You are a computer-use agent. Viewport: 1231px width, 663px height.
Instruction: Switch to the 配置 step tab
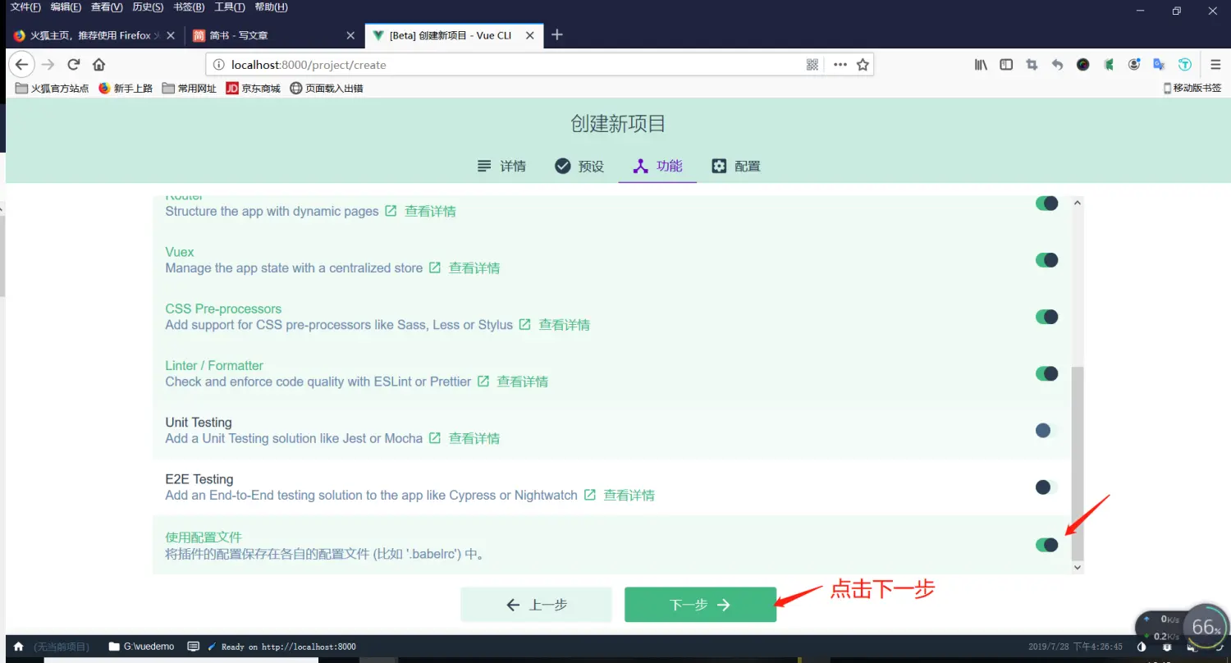coord(736,166)
